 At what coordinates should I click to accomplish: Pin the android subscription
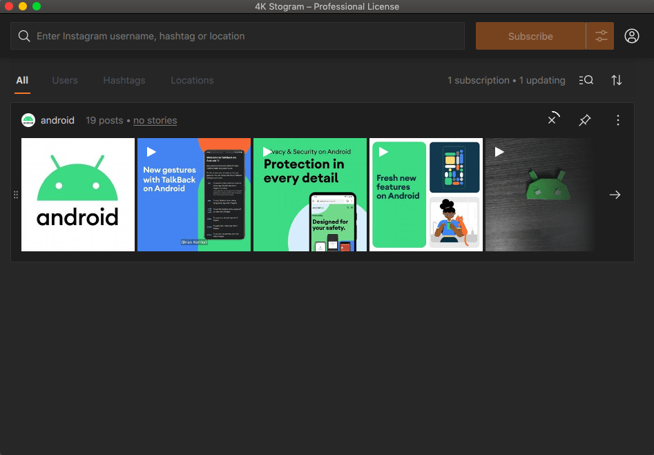click(584, 120)
